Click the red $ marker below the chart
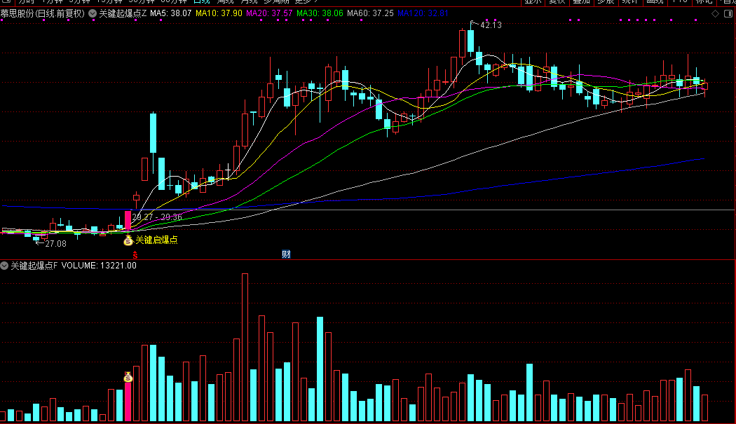 [x=135, y=255]
